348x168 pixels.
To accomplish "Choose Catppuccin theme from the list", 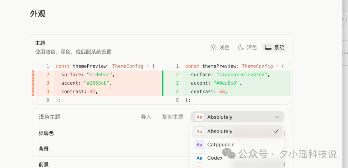I will point(237,145).
